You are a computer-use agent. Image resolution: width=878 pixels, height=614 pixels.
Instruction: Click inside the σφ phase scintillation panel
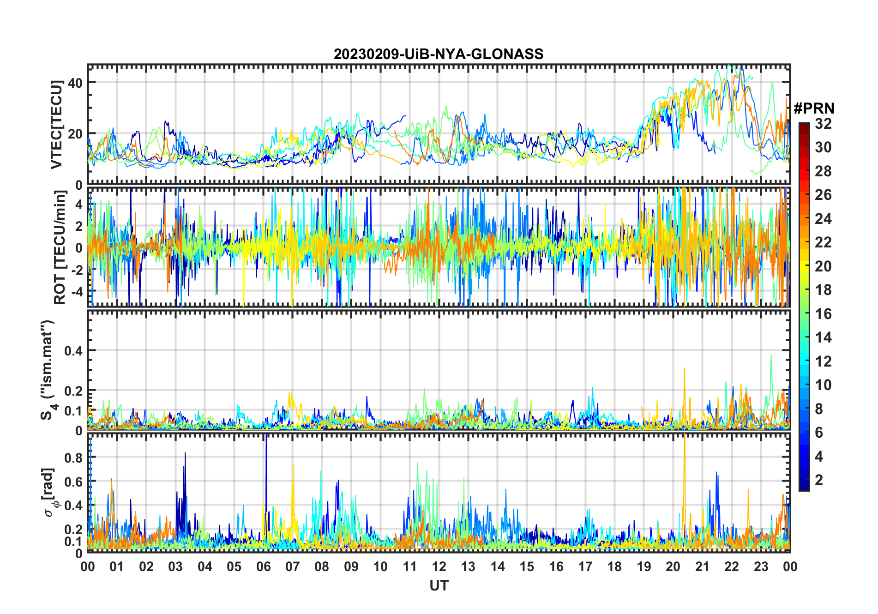[x=439, y=493]
